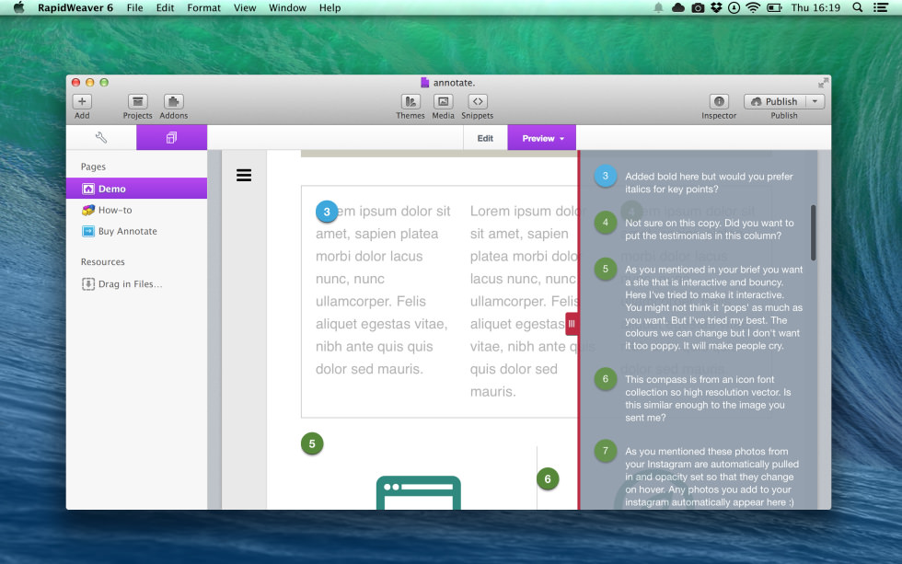This screenshot has width=902, height=564.
Task: Click the left column Lorem ipsum text
Action: (383, 290)
